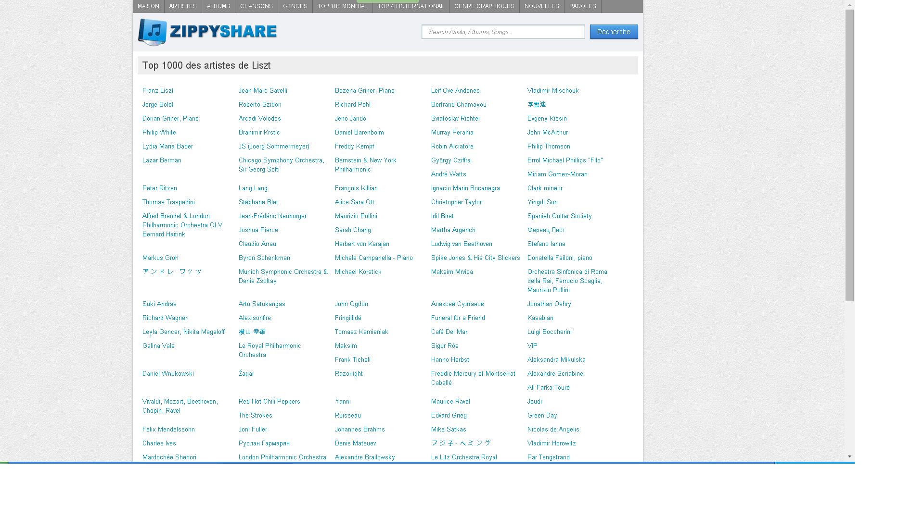Open The Strokes link
Image resolution: width=924 pixels, height=505 pixels.
(256, 416)
